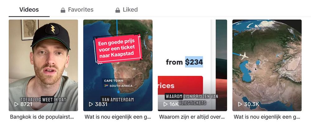Viewport: 311px width, 138px height.
Task: Click the lock icon beside Liked
Action: click(118, 10)
